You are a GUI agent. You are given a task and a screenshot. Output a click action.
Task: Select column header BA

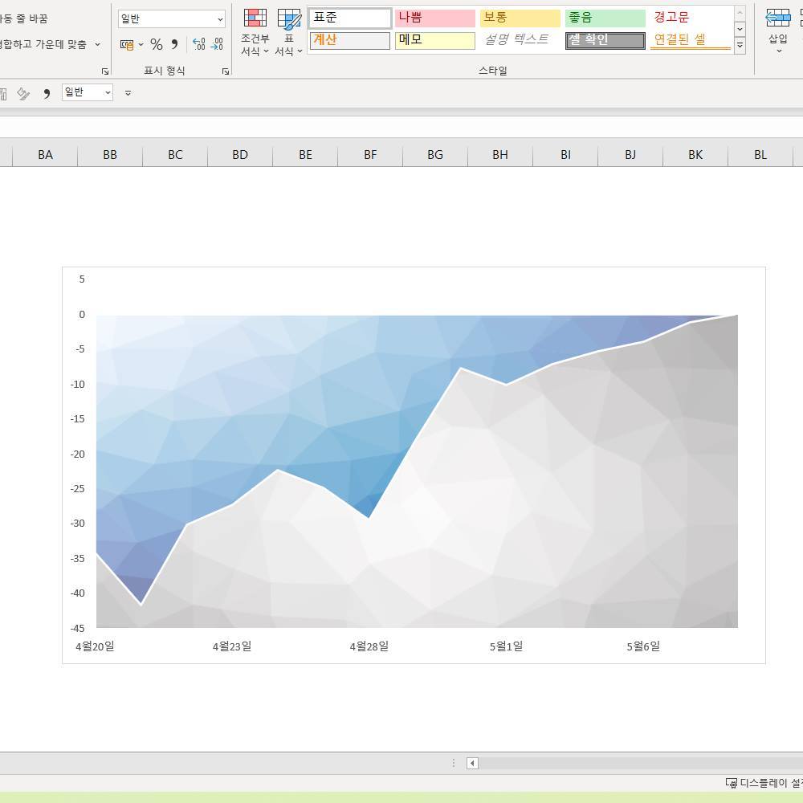[45, 155]
